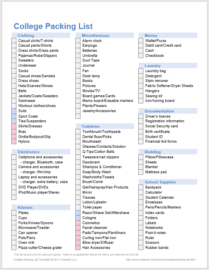
Task: Click the College Packing List title
Action: [x=53, y=26]
